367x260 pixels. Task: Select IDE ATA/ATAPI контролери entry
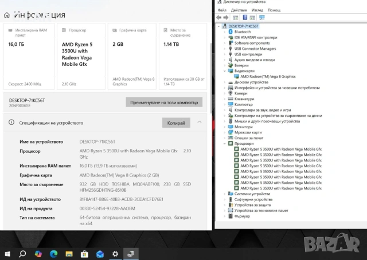[256, 37]
